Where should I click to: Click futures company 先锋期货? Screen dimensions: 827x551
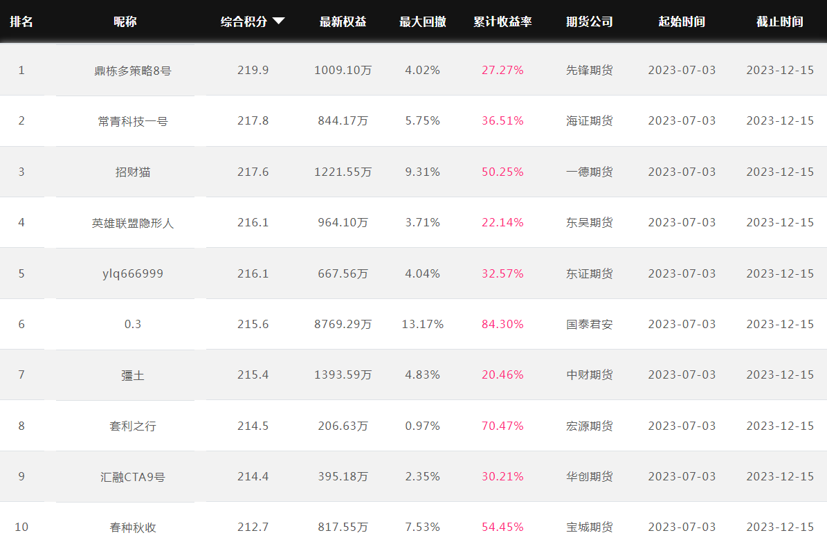coord(589,70)
